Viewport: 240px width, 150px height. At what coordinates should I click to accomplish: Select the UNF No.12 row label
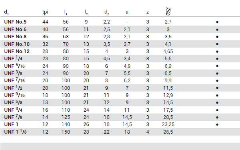17,51
